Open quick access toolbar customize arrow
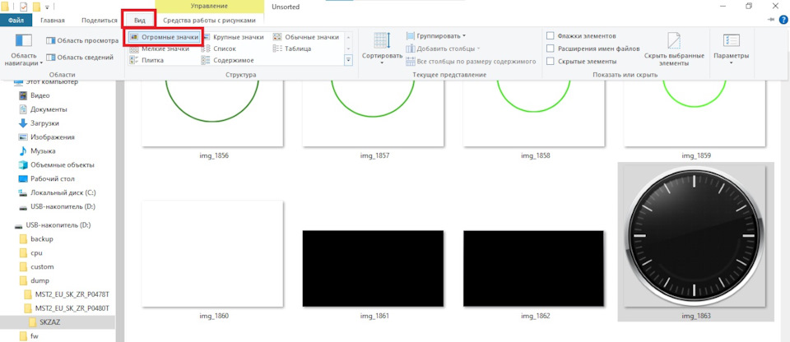The width and height of the screenshot is (790, 342). coord(47,7)
